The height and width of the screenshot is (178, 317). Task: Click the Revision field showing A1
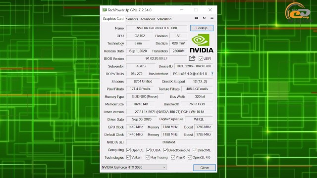click(x=178, y=36)
